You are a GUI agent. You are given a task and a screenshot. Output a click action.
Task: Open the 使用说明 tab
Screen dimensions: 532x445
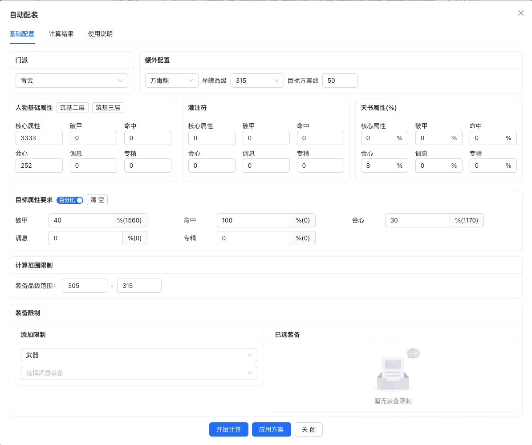[x=100, y=34]
